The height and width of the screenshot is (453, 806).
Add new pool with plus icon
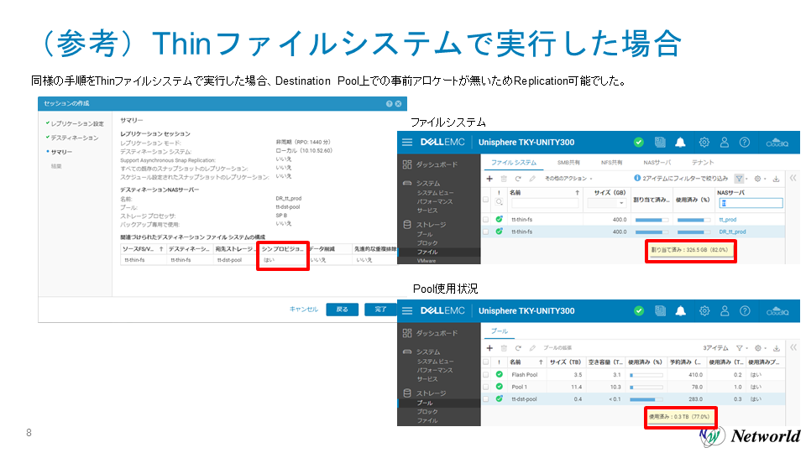pos(489,347)
